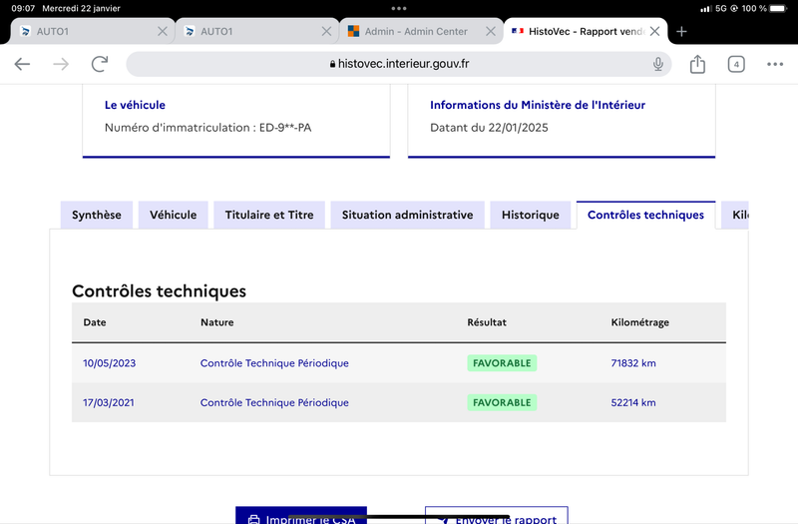Tap the microphone icon in address bar
Screen dimensions: 798x524
pos(658,64)
